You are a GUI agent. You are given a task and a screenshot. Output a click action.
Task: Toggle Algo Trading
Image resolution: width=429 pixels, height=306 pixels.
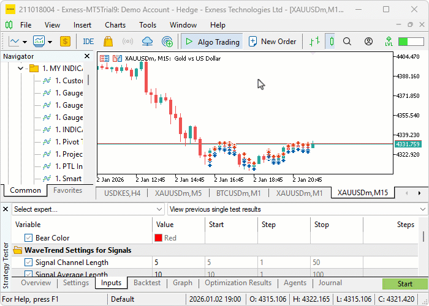(212, 42)
